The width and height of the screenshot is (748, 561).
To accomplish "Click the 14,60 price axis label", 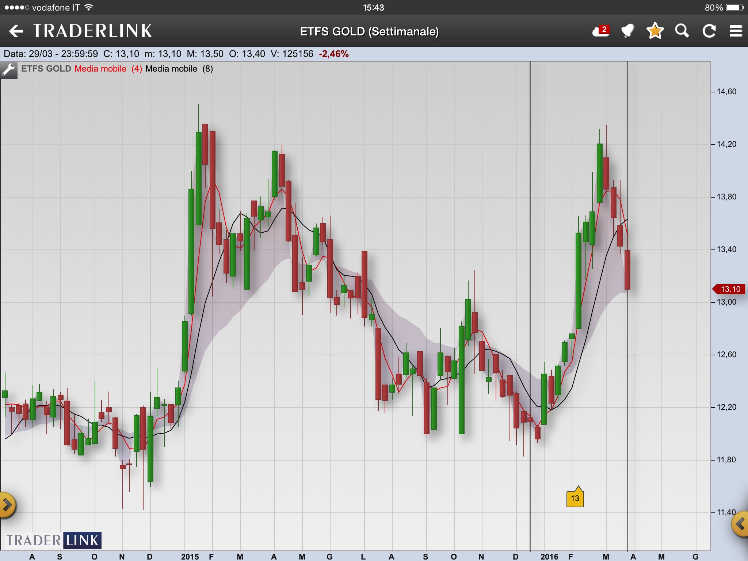I will click(x=726, y=92).
